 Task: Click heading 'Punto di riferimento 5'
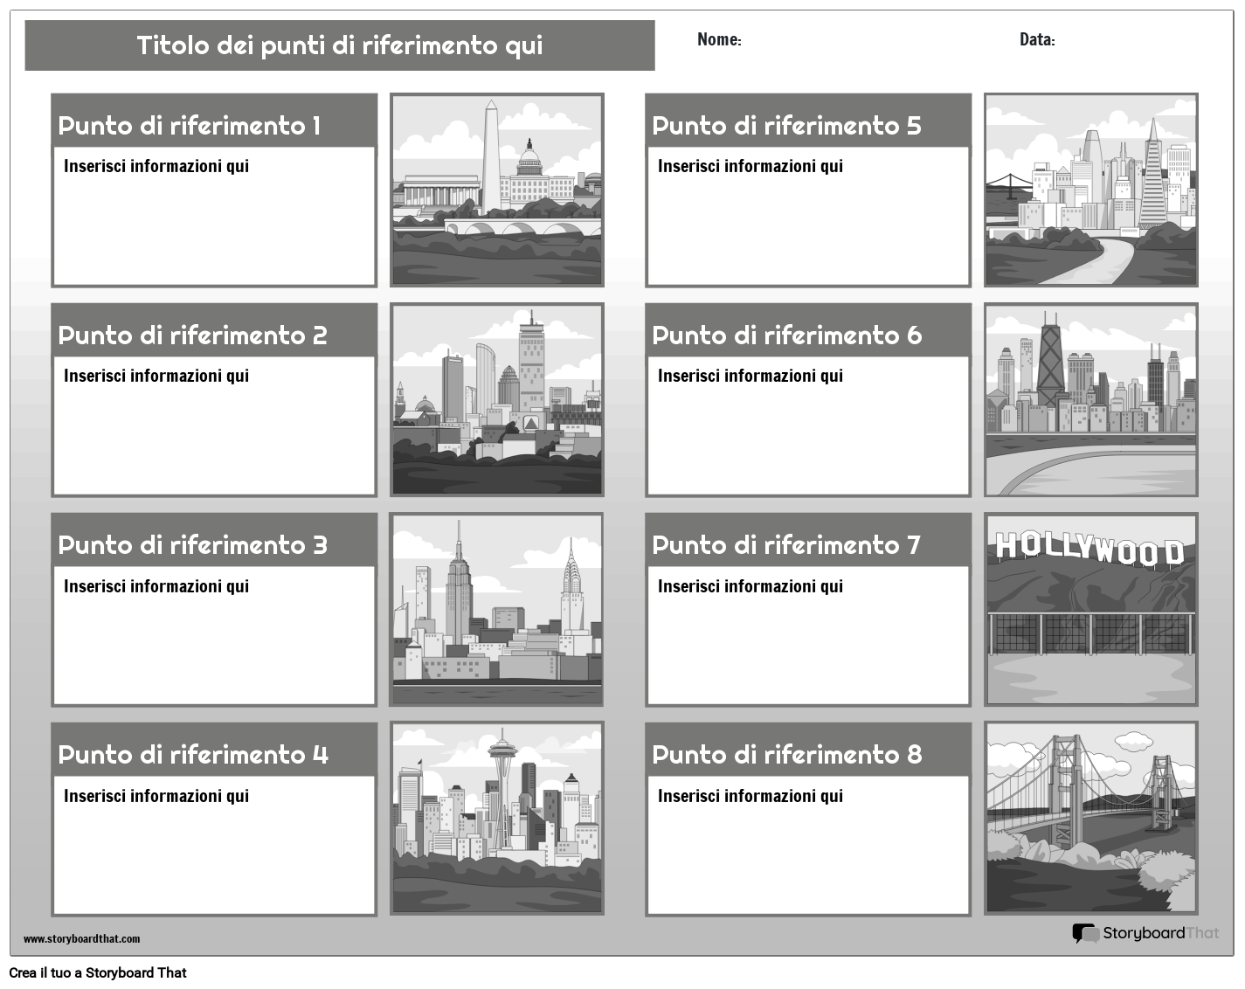click(x=787, y=126)
